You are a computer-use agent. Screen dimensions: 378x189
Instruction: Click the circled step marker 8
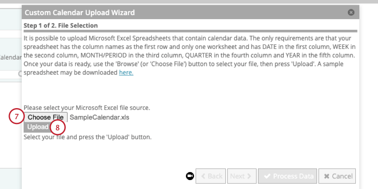58,128
